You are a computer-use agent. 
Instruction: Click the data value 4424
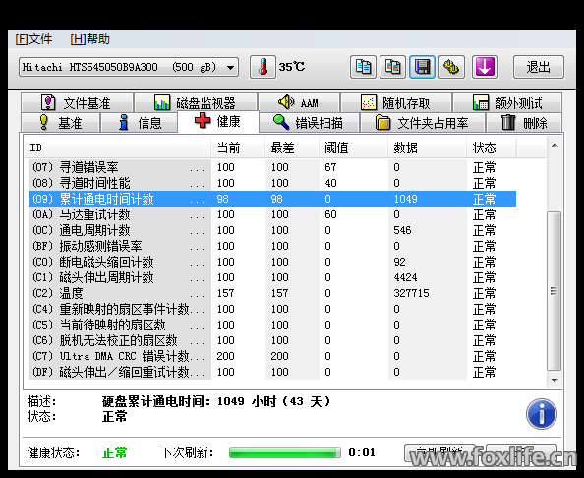405,277
